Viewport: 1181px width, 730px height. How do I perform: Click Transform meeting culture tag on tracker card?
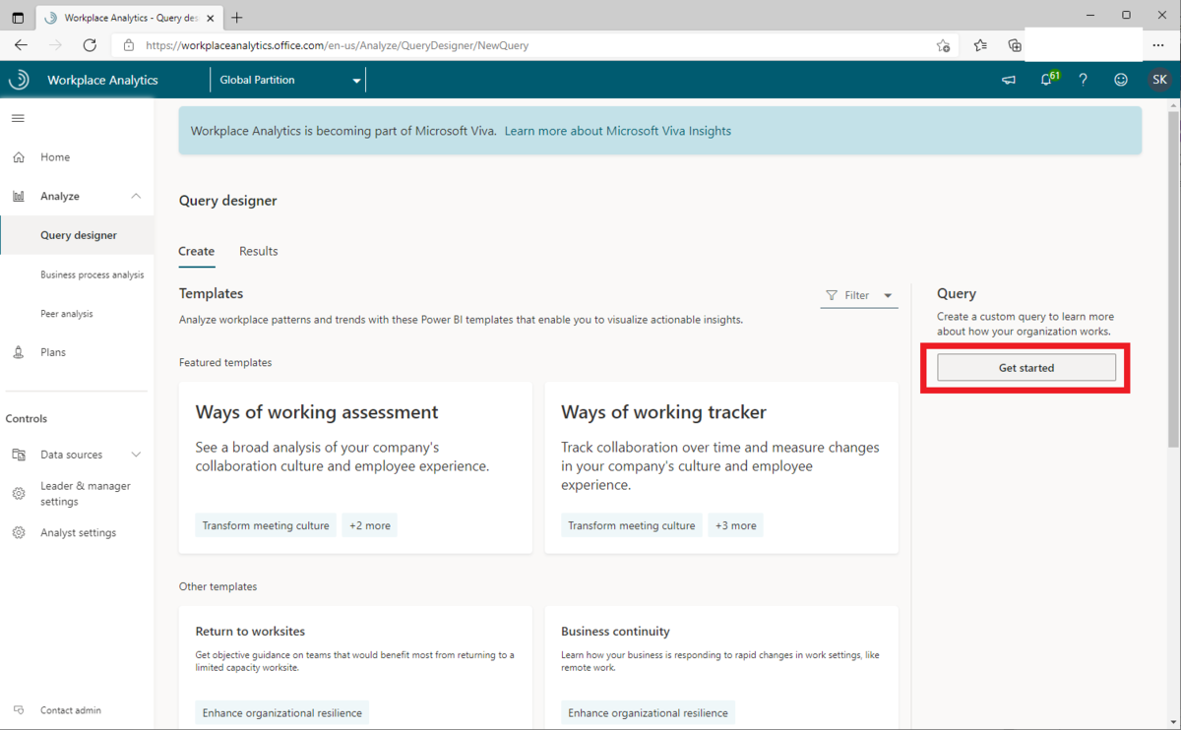[x=632, y=525]
